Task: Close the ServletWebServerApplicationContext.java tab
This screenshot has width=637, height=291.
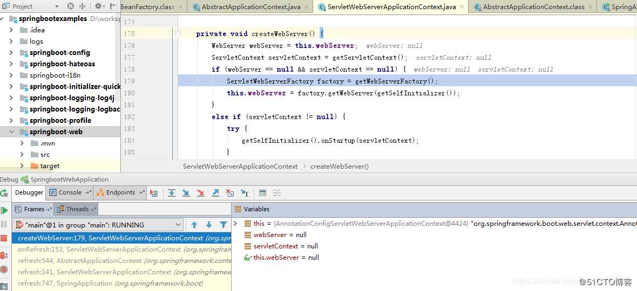Action: click(x=462, y=7)
